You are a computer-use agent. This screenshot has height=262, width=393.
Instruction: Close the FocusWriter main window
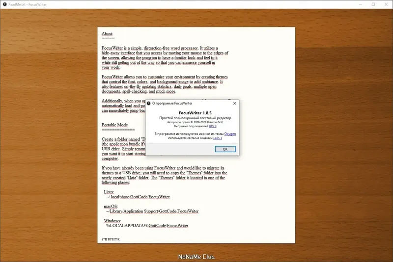coord(386,4)
